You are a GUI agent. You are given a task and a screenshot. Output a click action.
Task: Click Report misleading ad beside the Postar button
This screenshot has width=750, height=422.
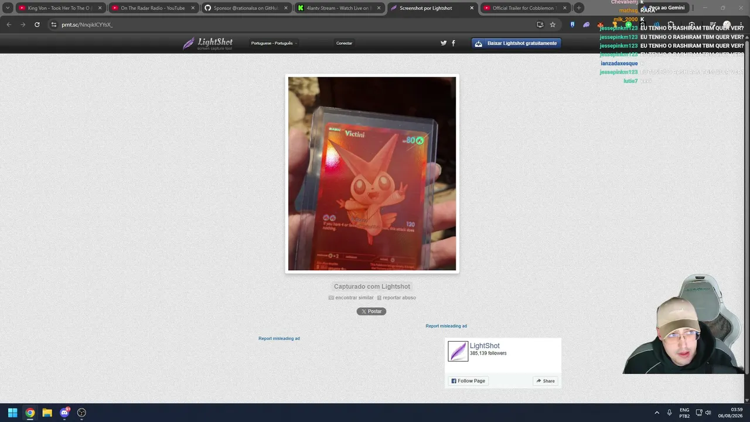point(279,338)
